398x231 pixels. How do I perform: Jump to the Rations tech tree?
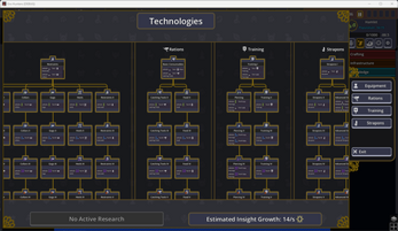(x=371, y=98)
